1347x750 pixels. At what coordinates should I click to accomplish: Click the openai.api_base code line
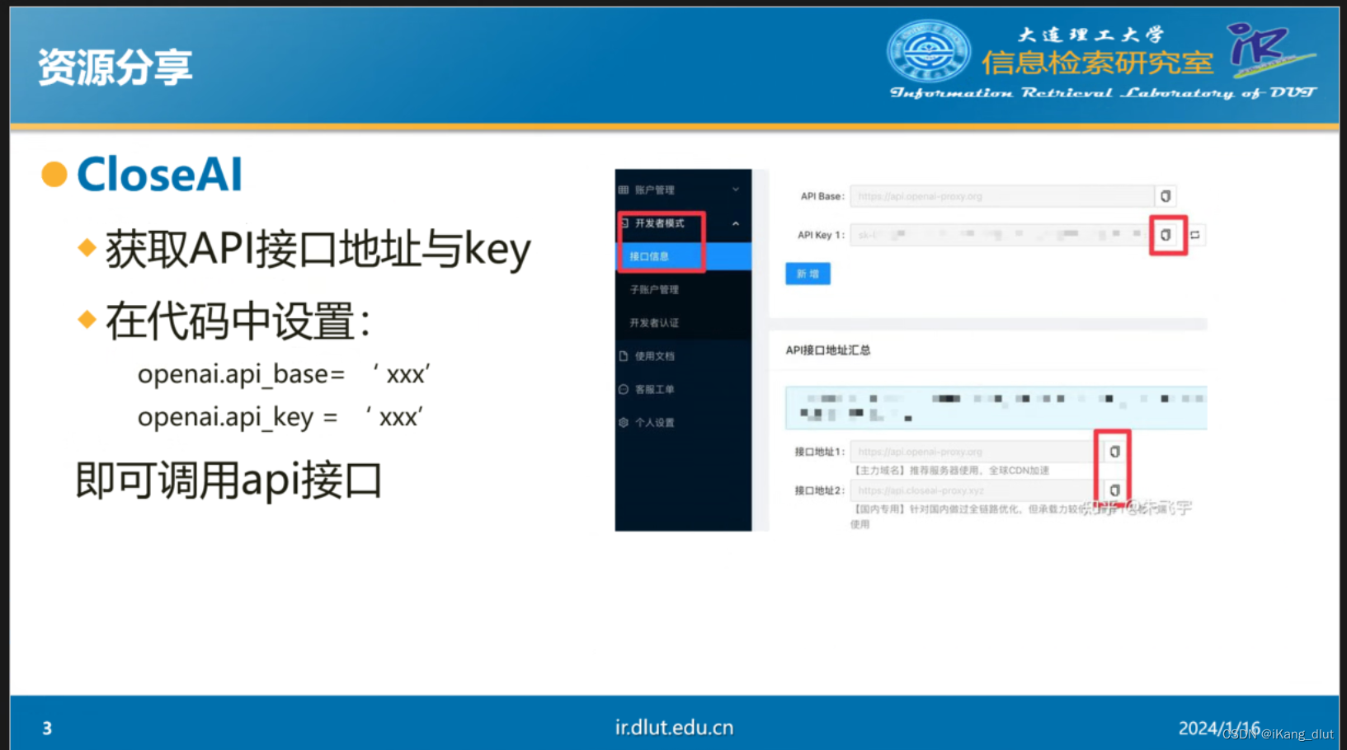point(284,374)
